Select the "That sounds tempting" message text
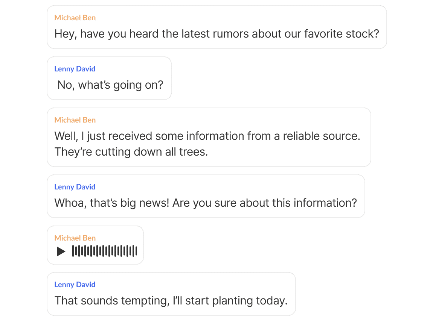433x321 pixels. click(x=171, y=301)
